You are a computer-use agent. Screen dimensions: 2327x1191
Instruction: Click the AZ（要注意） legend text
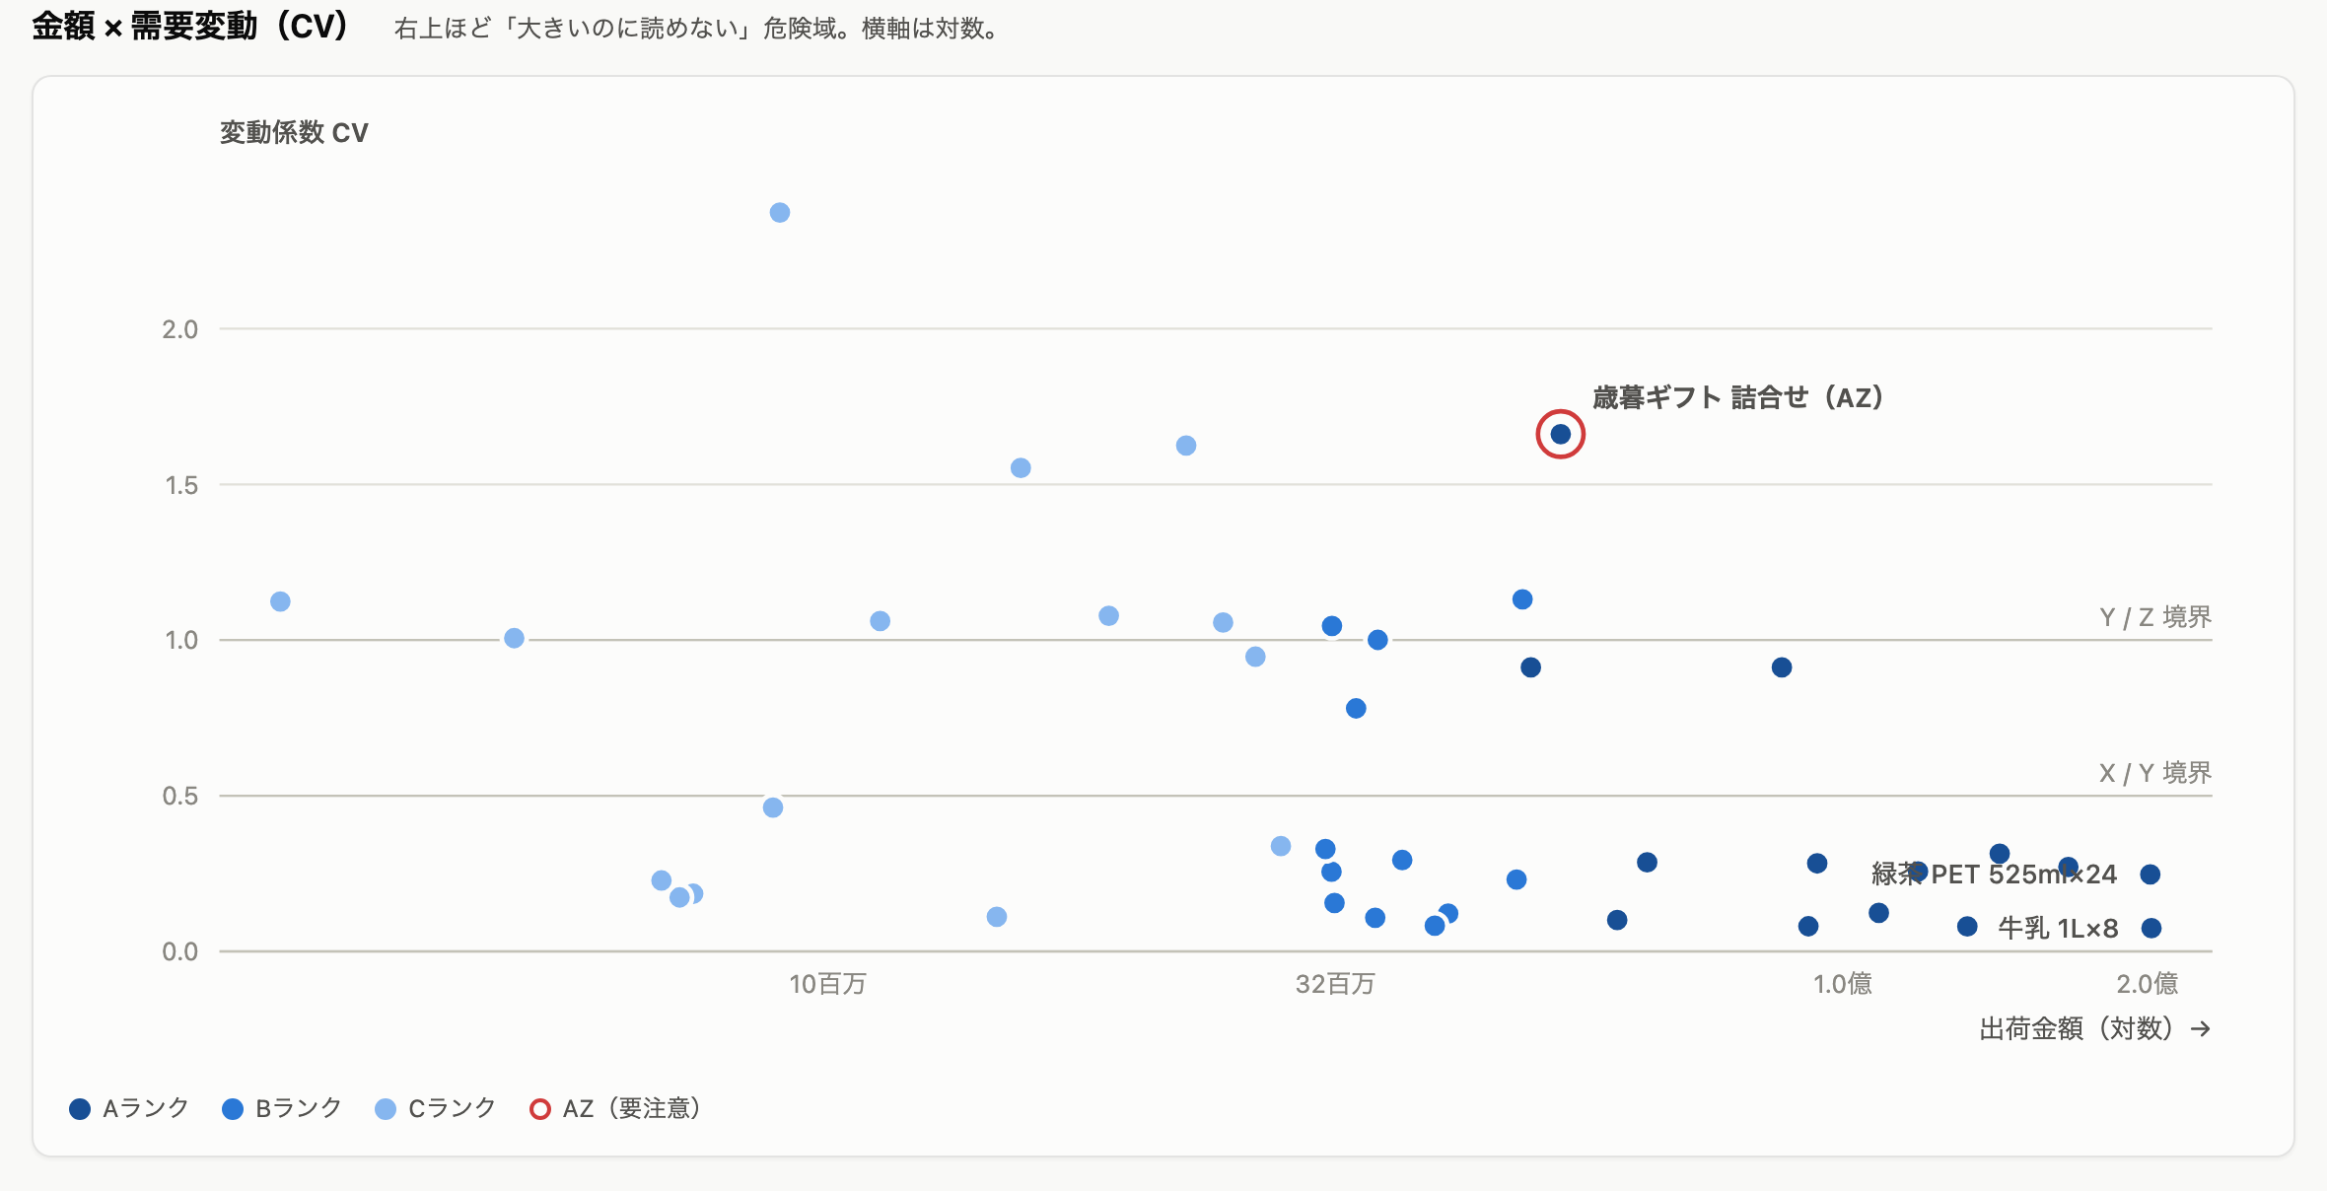click(632, 1108)
